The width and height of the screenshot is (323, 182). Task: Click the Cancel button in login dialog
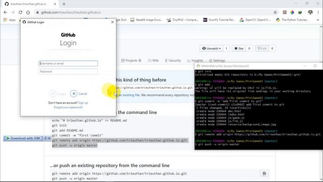click(x=79, y=94)
